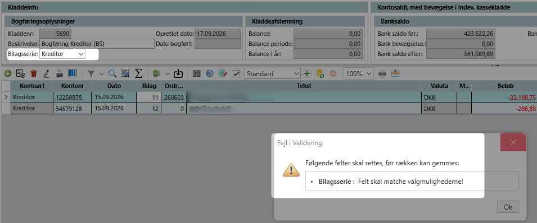Click the document with pen icon
This screenshot has height=223, width=537.
[x=223, y=73]
